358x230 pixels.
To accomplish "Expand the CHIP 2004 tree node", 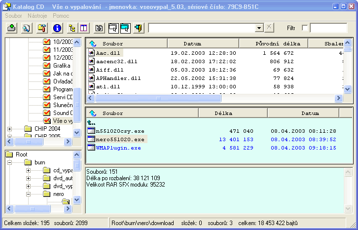I will pyautogui.click(x=9, y=129).
